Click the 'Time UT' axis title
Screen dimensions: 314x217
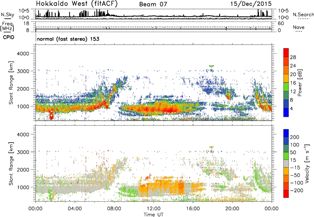(x=153, y=215)
